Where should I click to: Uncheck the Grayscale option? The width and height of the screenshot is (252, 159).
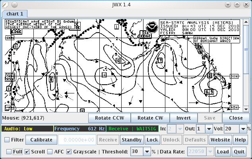point(69,152)
